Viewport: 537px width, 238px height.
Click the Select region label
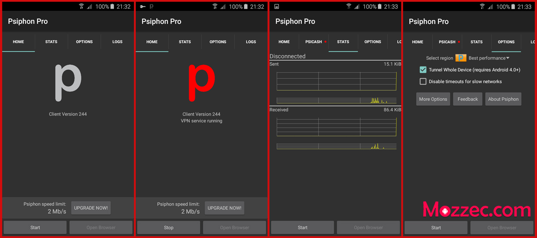click(x=440, y=58)
